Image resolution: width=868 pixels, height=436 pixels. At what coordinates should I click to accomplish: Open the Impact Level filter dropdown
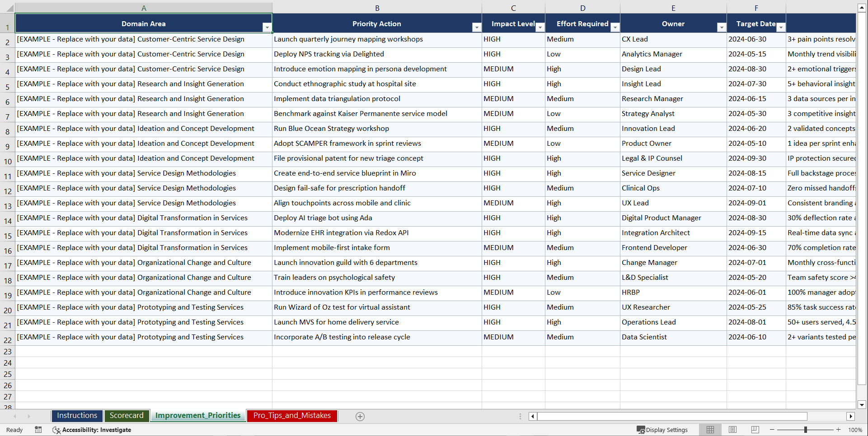pyautogui.click(x=540, y=28)
